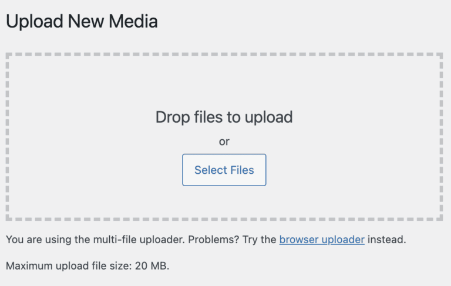Click the Select Files button
Image resolution: width=451 pixels, height=286 pixels.
tap(224, 170)
